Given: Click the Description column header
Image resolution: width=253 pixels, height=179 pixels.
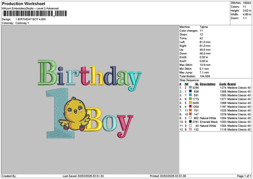Looking at the screenshot, I should (x=207, y=84).
